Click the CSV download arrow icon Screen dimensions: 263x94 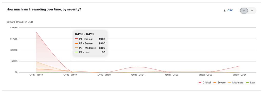click(224, 10)
